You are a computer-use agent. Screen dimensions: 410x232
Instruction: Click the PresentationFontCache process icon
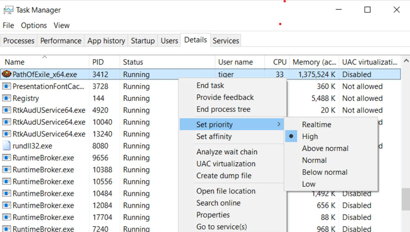(x=7, y=86)
